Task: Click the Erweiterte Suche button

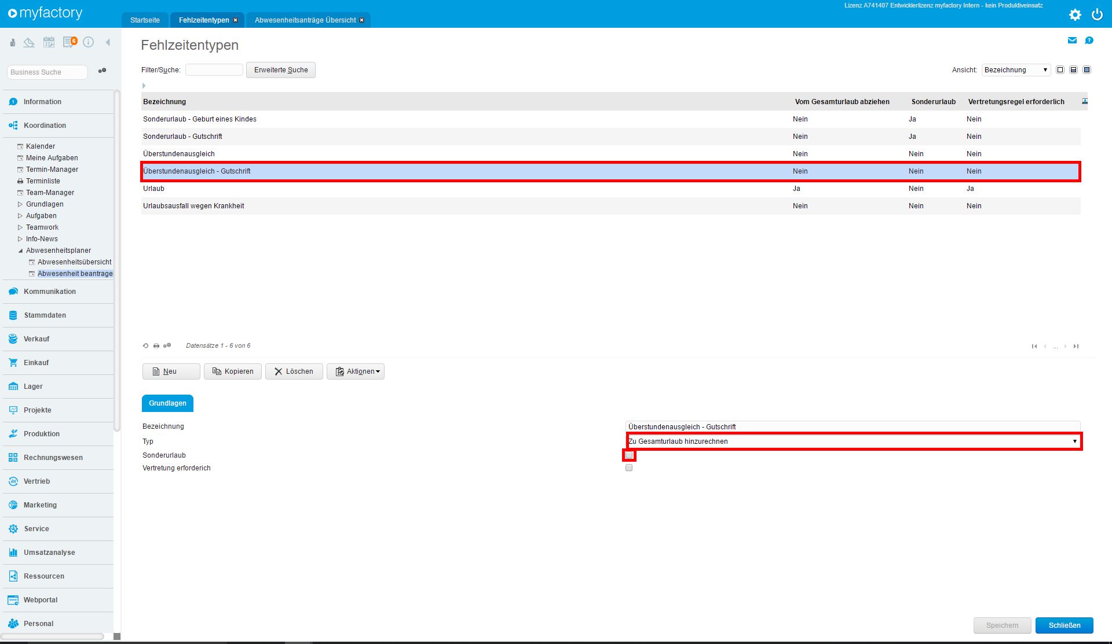Action: point(281,70)
